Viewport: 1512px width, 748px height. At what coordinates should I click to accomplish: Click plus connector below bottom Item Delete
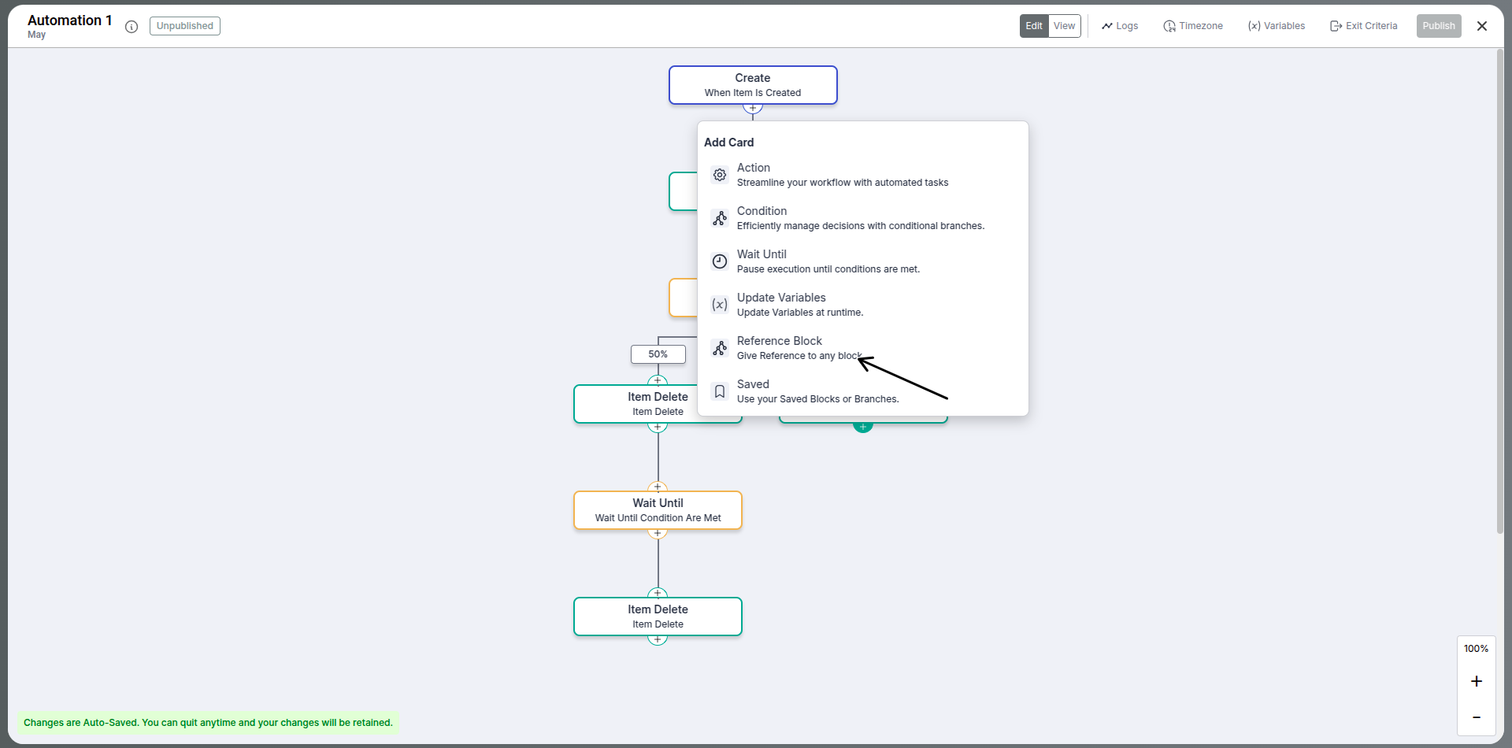point(658,640)
